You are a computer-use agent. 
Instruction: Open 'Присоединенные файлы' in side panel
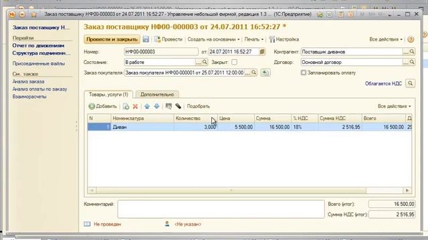click(x=39, y=64)
